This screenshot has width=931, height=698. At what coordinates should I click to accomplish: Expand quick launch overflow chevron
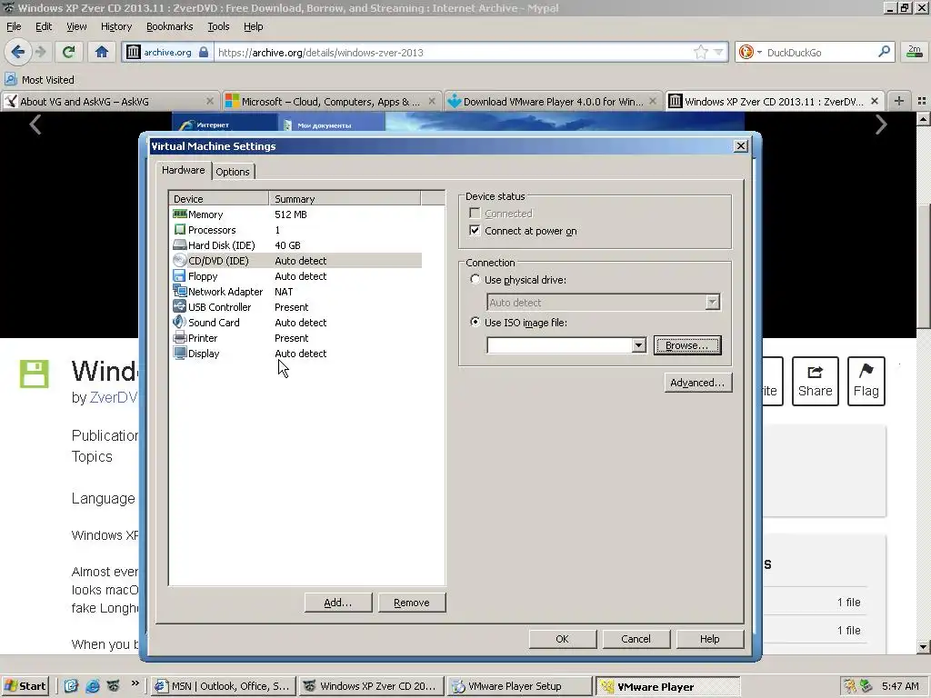tap(135, 683)
